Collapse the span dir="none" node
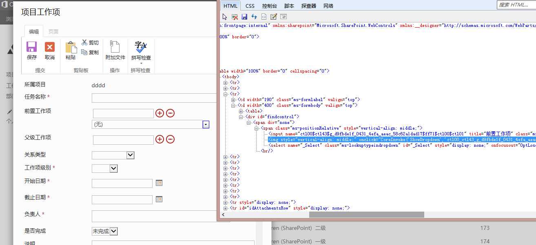The image size is (536, 245). click(x=249, y=122)
